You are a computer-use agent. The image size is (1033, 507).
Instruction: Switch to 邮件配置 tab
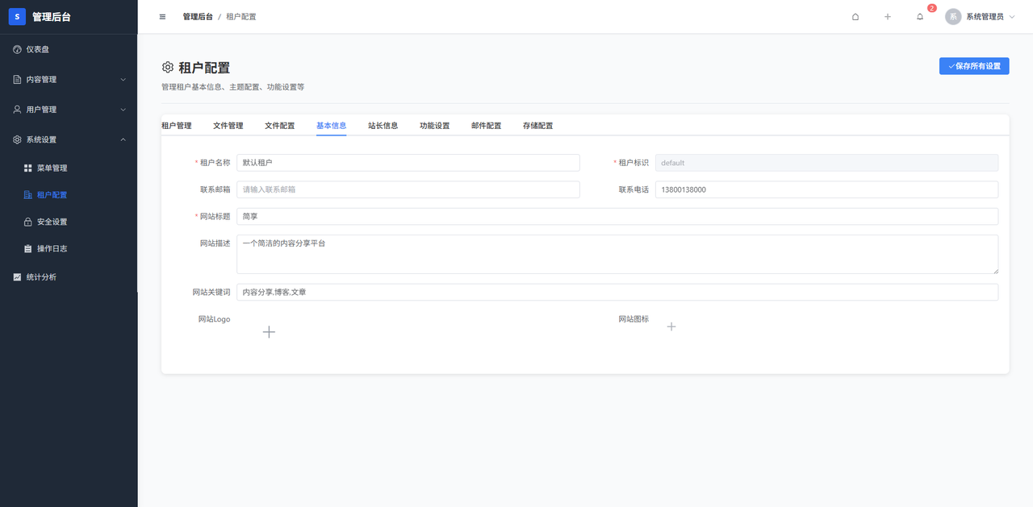click(x=487, y=126)
